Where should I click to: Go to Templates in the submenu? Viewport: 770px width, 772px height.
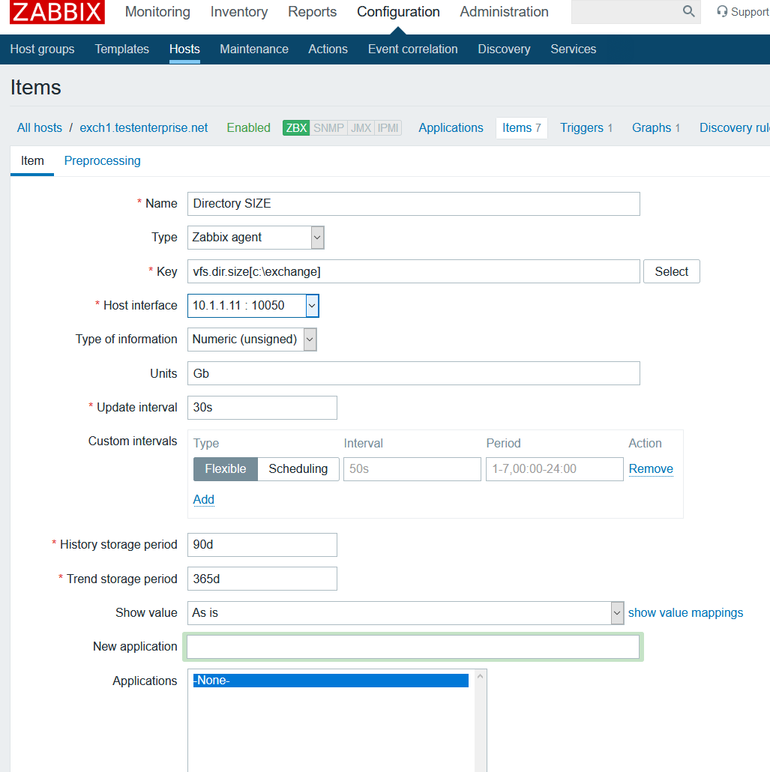(121, 49)
